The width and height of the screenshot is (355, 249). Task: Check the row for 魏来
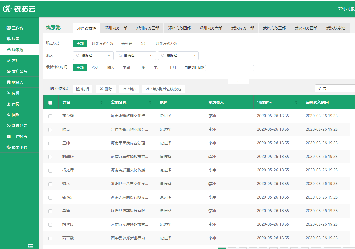tap(50, 184)
